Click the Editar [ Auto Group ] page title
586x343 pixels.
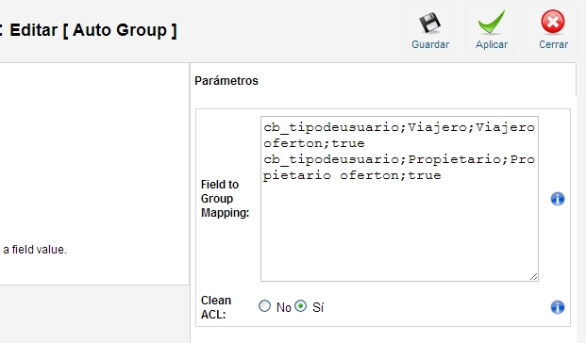point(93,30)
